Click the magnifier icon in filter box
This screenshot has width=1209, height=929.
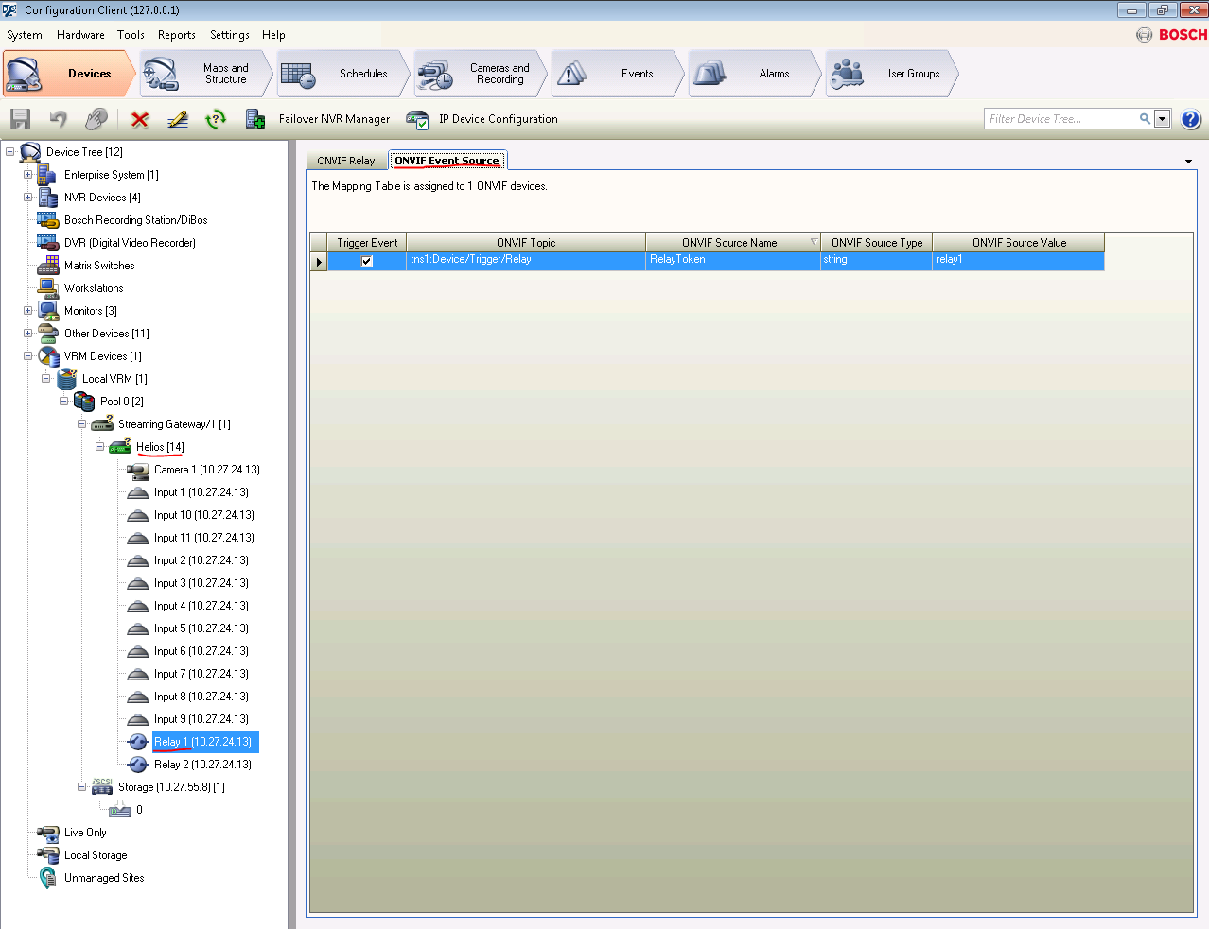1145,119
